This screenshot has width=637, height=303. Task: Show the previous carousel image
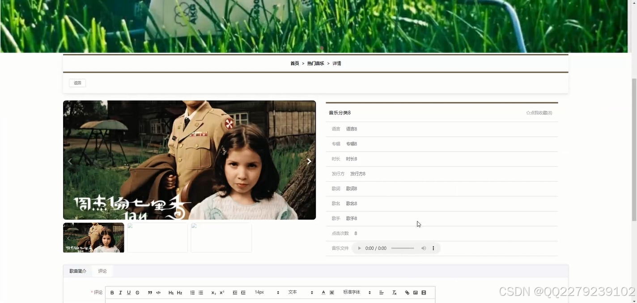[70, 161]
